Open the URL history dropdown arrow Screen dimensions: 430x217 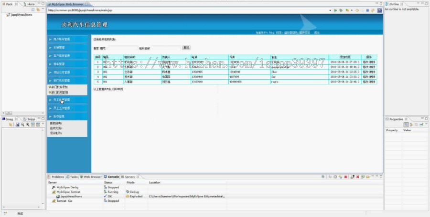click(330, 10)
